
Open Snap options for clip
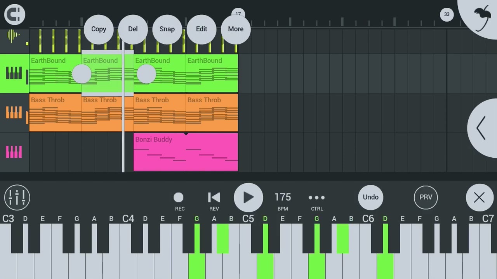[x=167, y=29]
